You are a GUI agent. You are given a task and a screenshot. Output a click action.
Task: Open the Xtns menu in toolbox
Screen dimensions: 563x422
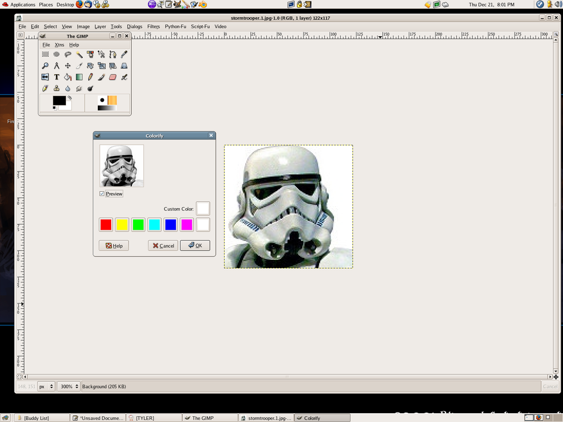[x=59, y=45]
